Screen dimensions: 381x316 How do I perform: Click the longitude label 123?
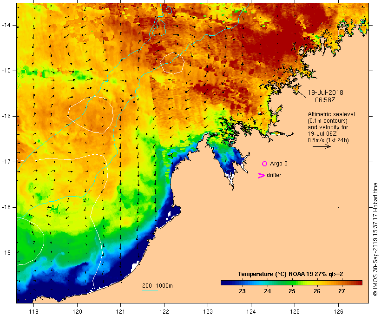pos(208,311)
